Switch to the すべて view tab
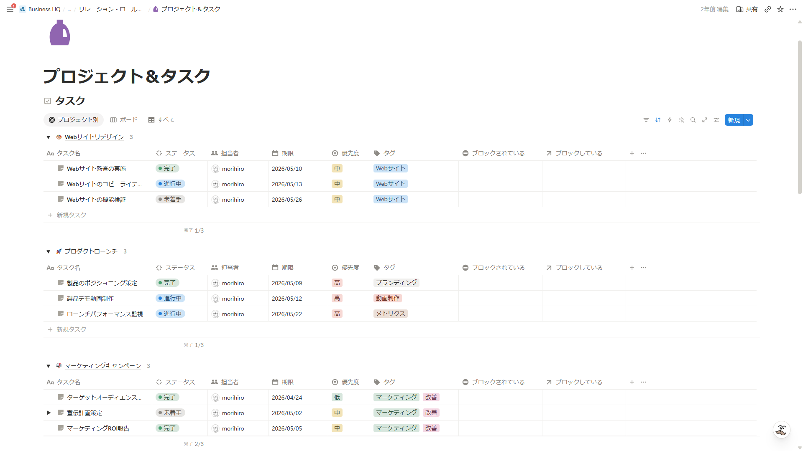This screenshot has height=451, width=803. coord(161,120)
